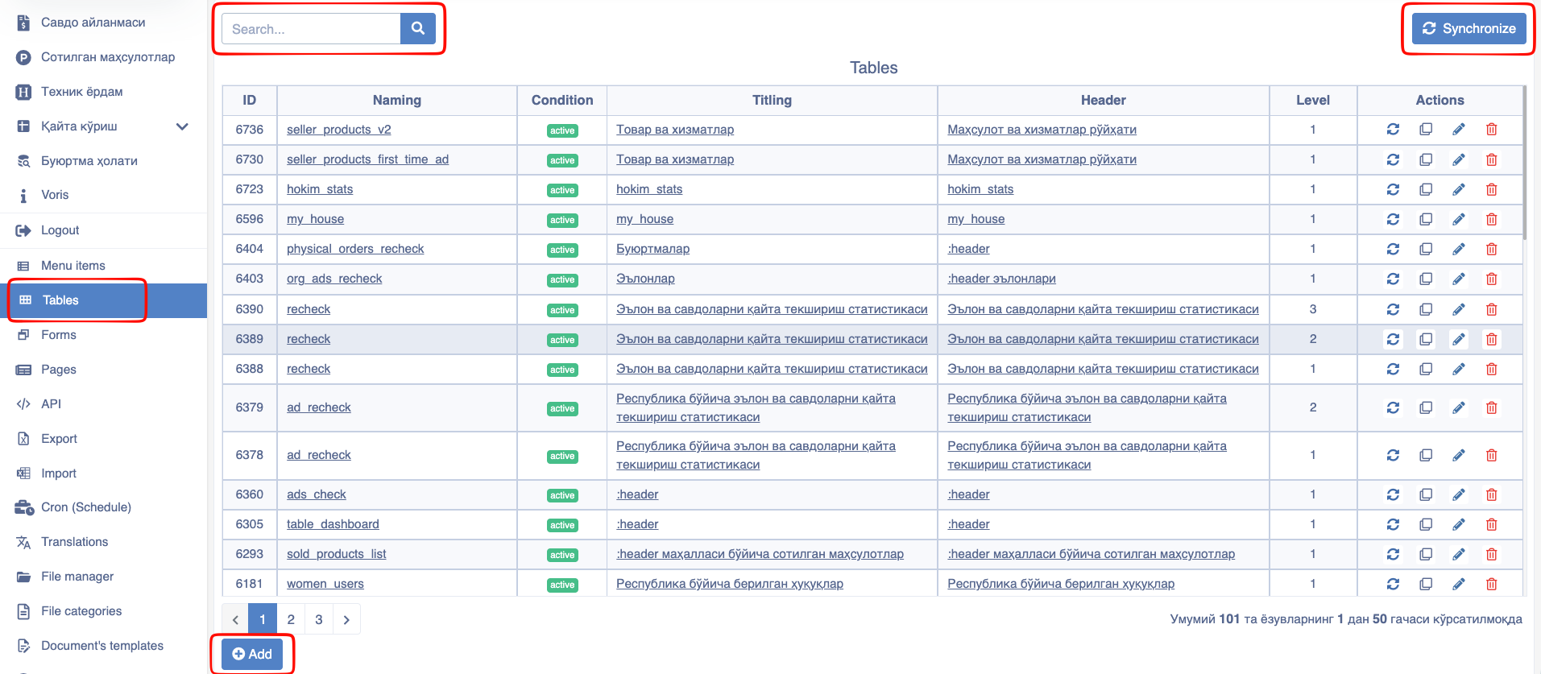
Task: Click Logout in the sidebar
Action: (60, 230)
